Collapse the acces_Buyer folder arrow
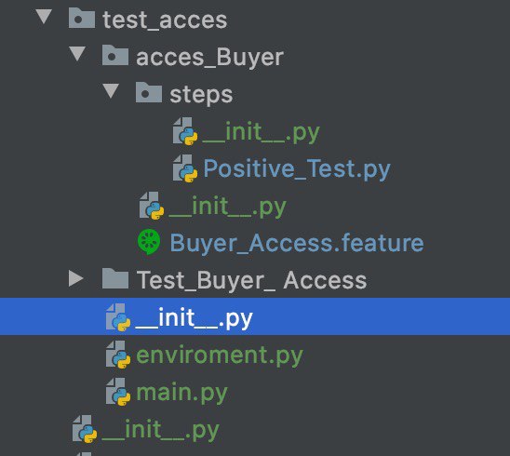This screenshot has width=510, height=456. pyautogui.click(x=77, y=54)
